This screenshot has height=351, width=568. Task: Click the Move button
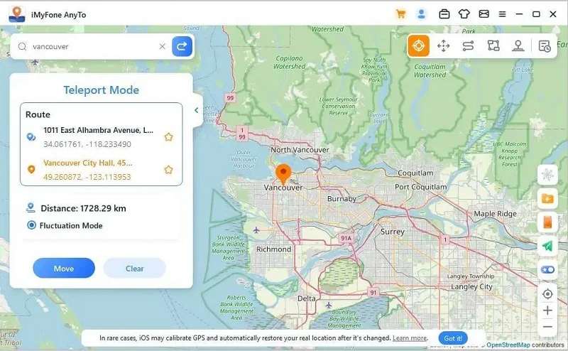pyautogui.click(x=64, y=269)
